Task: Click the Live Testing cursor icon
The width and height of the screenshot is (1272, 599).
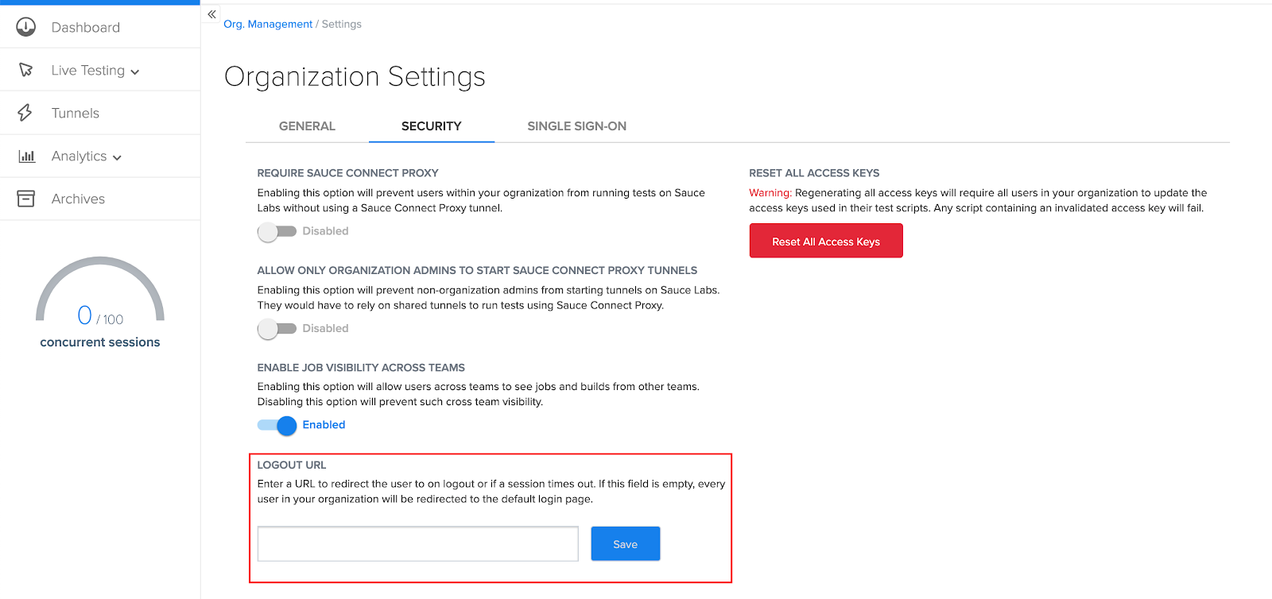Action: [26, 70]
